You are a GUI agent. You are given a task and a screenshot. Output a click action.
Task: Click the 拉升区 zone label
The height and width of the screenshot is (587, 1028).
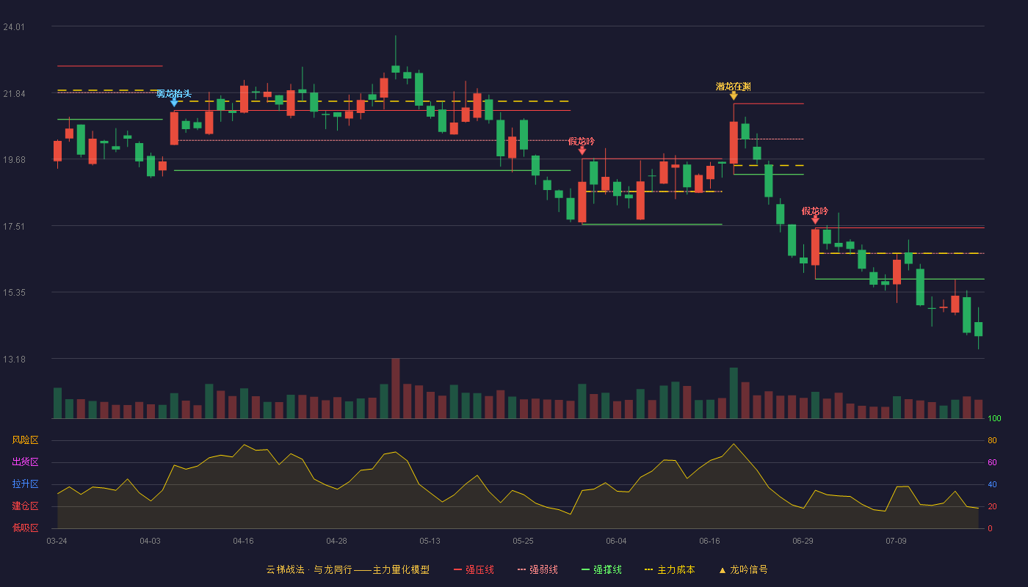25,484
